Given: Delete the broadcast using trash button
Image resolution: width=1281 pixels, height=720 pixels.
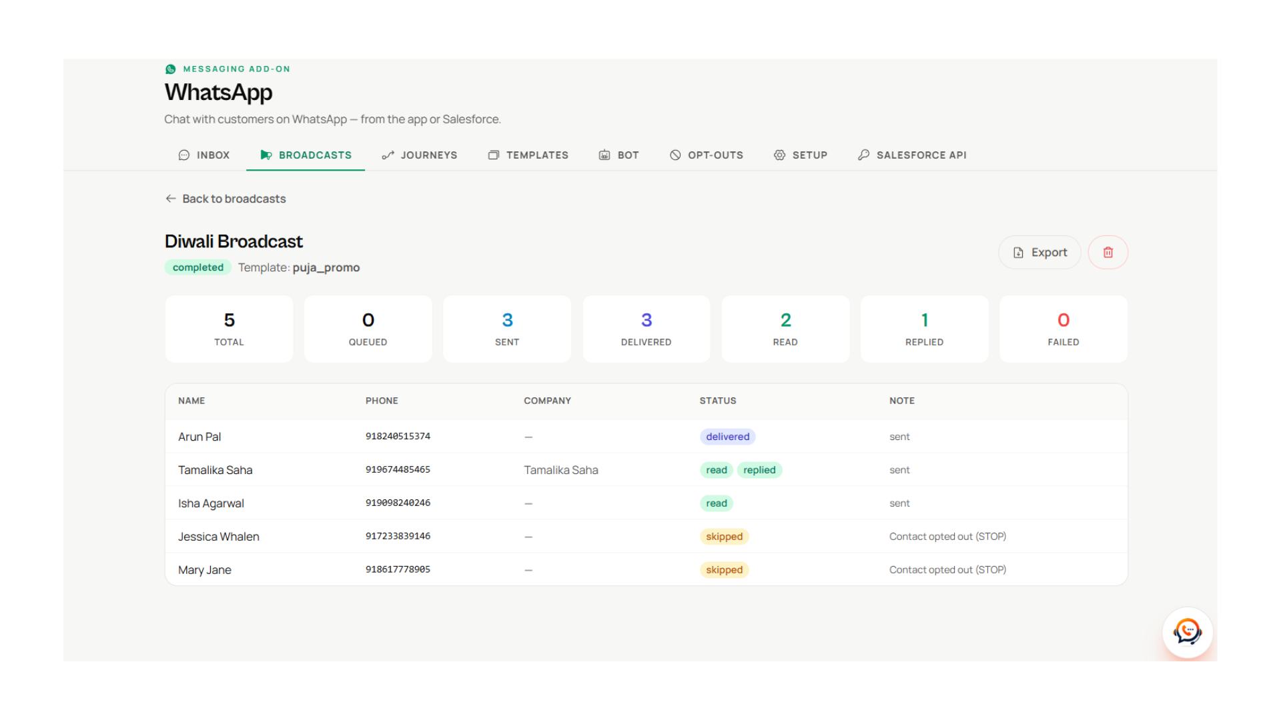Looking at the screenshot, I should 1108,253.
